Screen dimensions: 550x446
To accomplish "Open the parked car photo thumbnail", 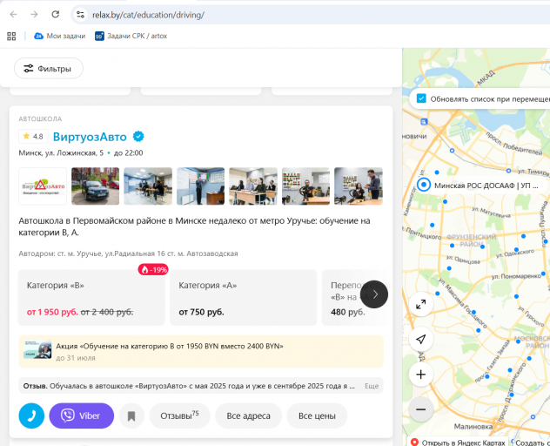I will pyautogui.click(x=96, y=186).
